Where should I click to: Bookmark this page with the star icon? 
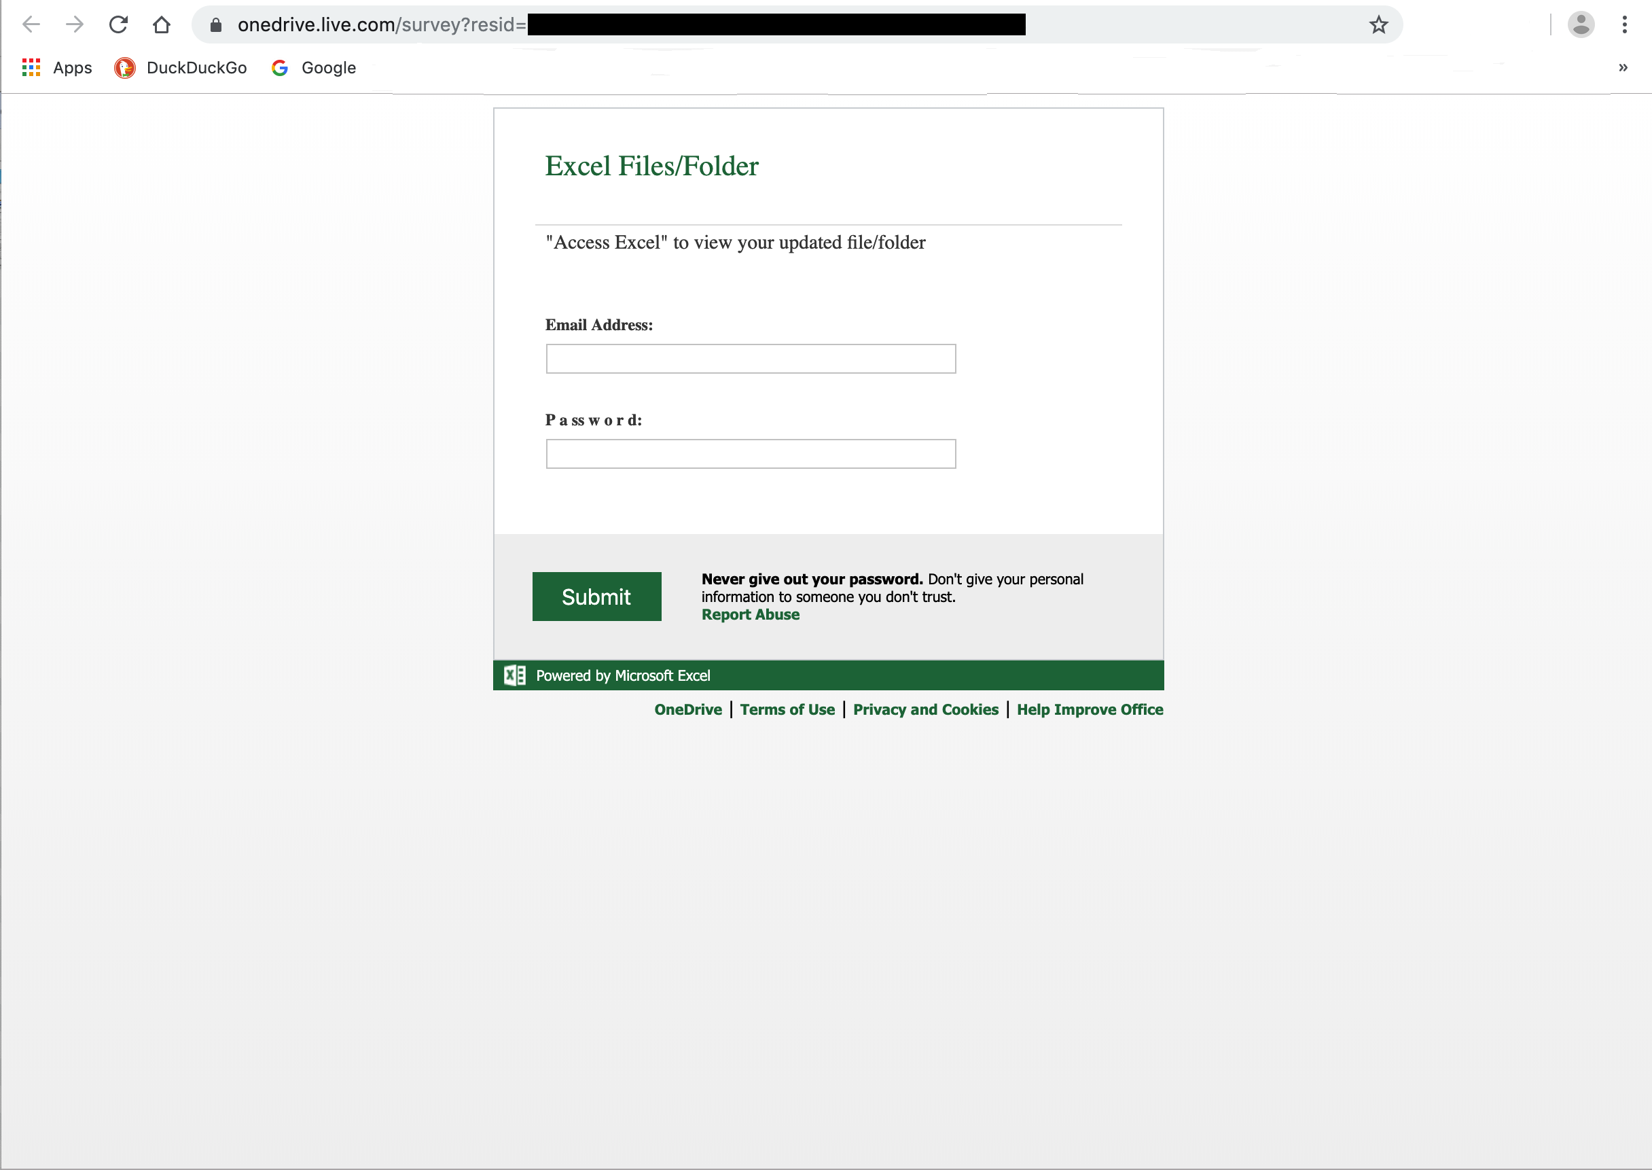click(1378, 25)
